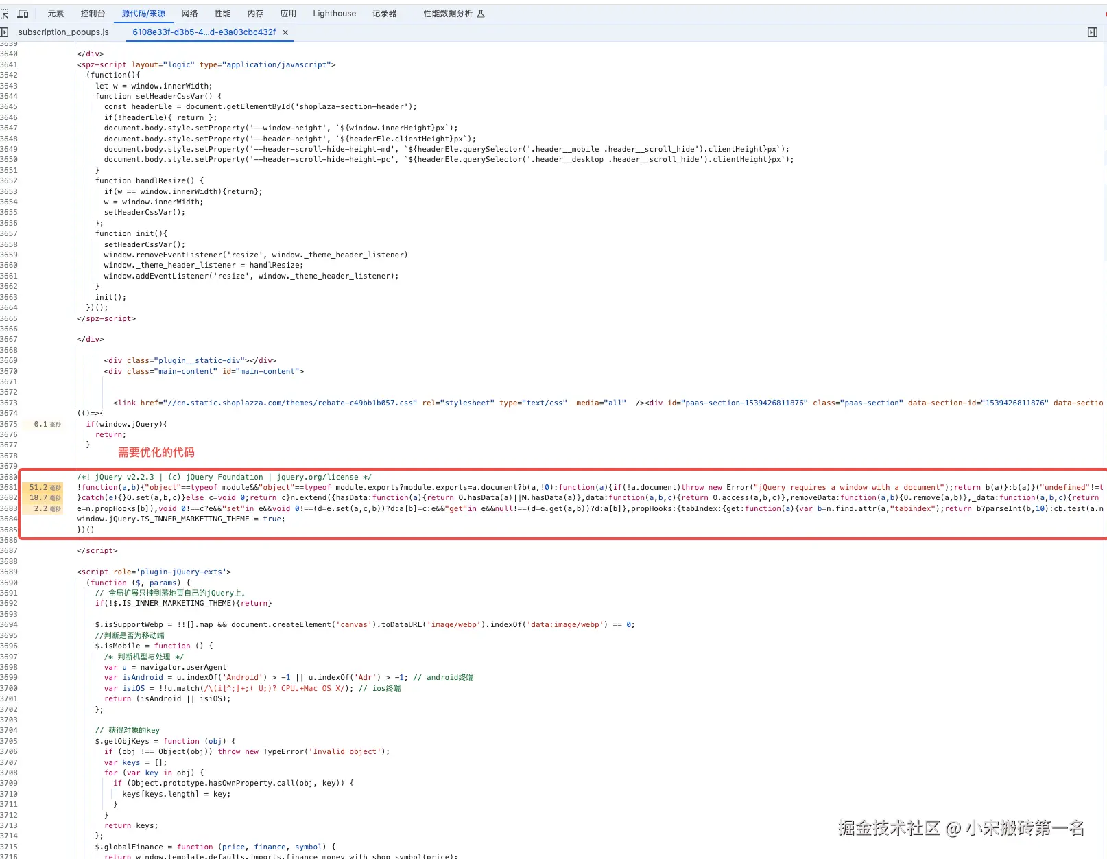This screenshot has width=1107, height=859.
Task: Click 'function handleResize() {' code line
Action: (x=150, y=181)
